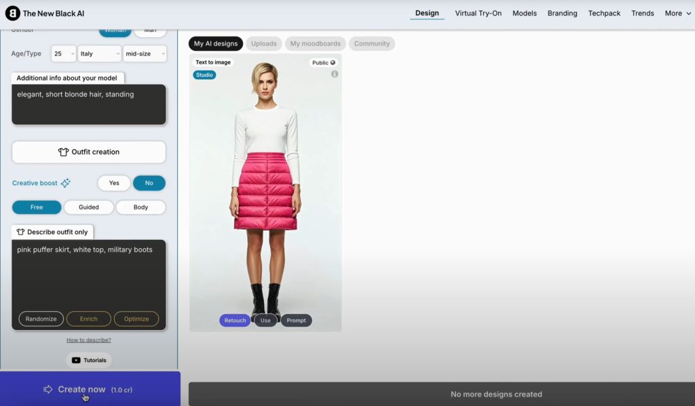Set Creative boost to Yes
Viewport: 695px width, 406px height.
point(114,183)
